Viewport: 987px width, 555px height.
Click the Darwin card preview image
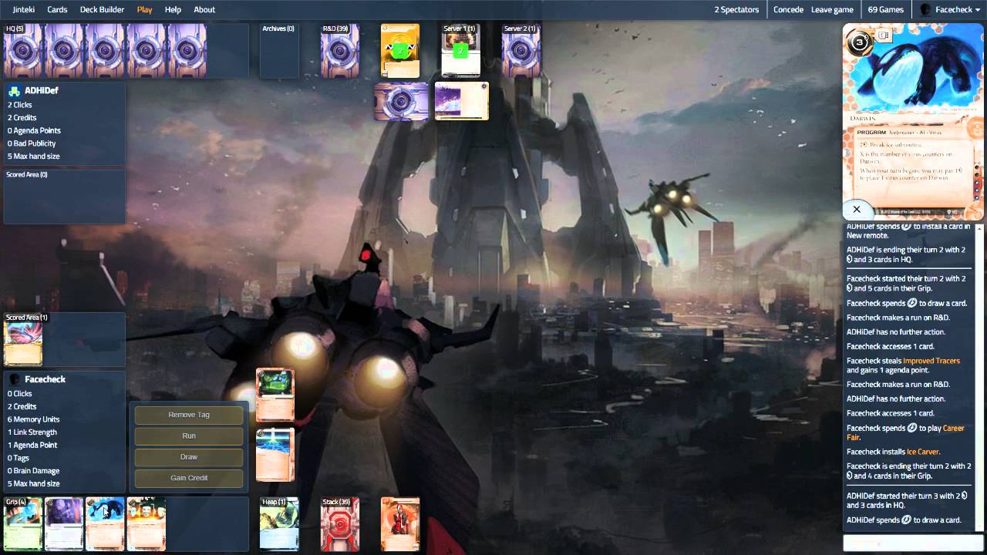(x=913, y=122)
